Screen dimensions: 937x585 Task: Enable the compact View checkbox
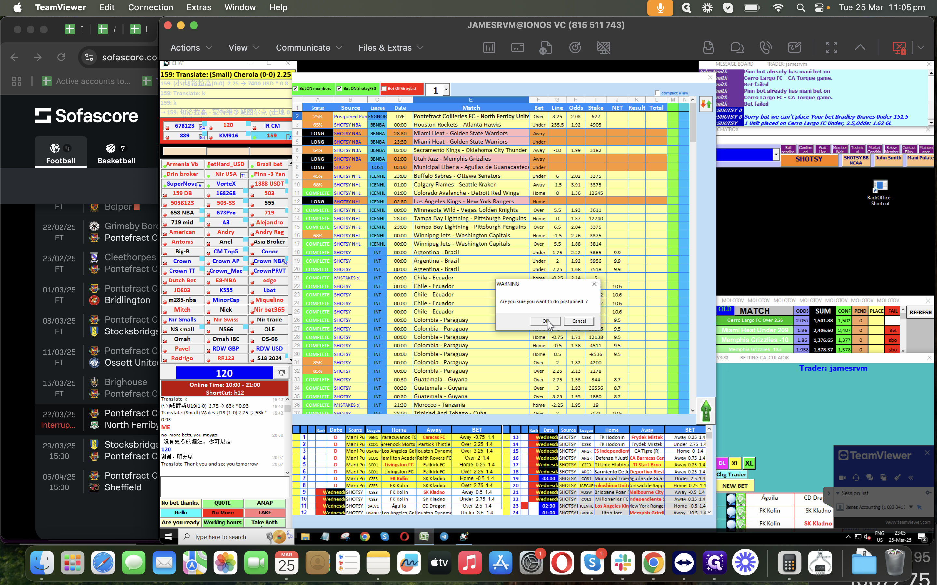point(657,93)
